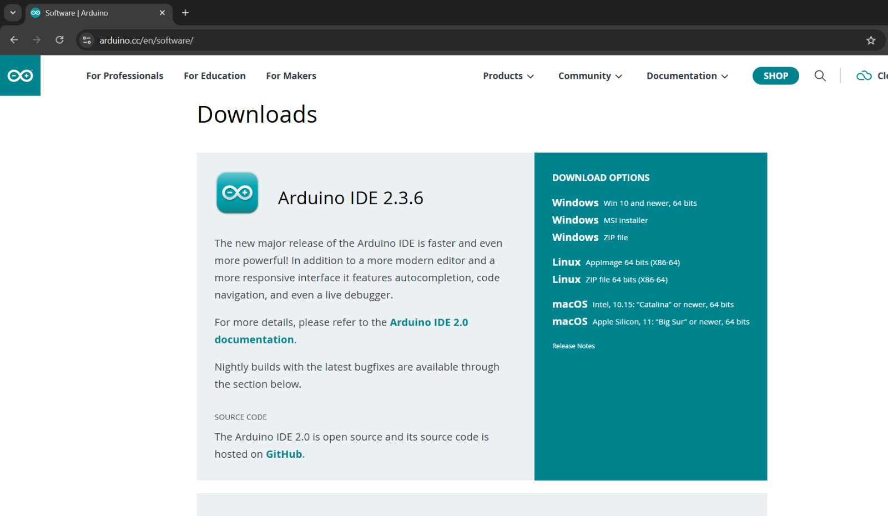Open the GitHub source code link
The width and height of the screenshot is (888, 516).
coord(284,454)
